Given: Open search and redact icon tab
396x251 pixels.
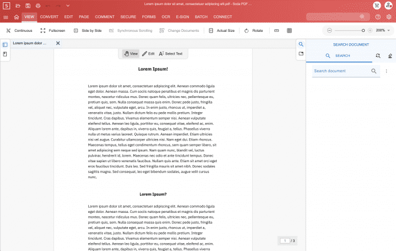Looking at the screenshot, I should coord(390,56).
